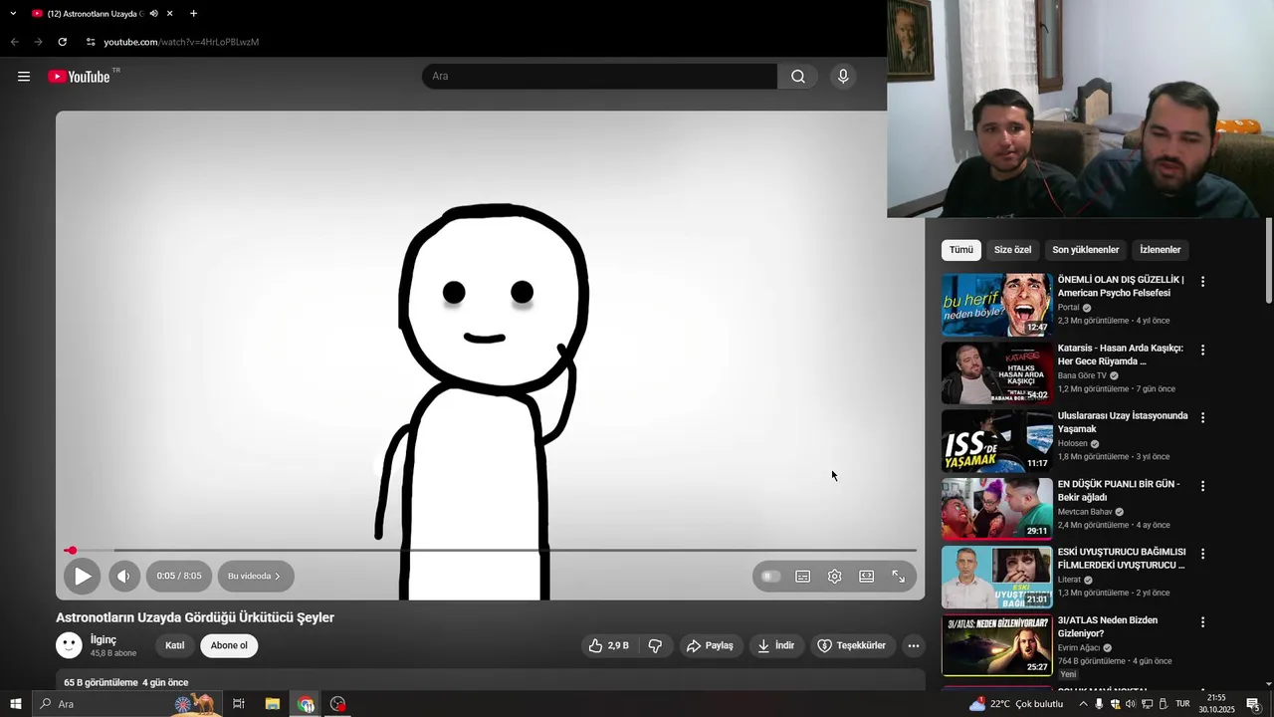
Task: Open Katarsis Hasan Arda Kaşıkçı thumbnail
Action: (x=996, y=372)
